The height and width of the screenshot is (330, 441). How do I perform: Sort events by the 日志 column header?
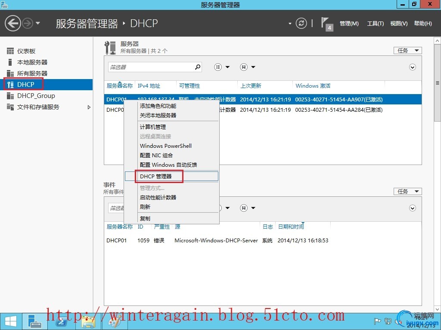click(x=268, y=227)
